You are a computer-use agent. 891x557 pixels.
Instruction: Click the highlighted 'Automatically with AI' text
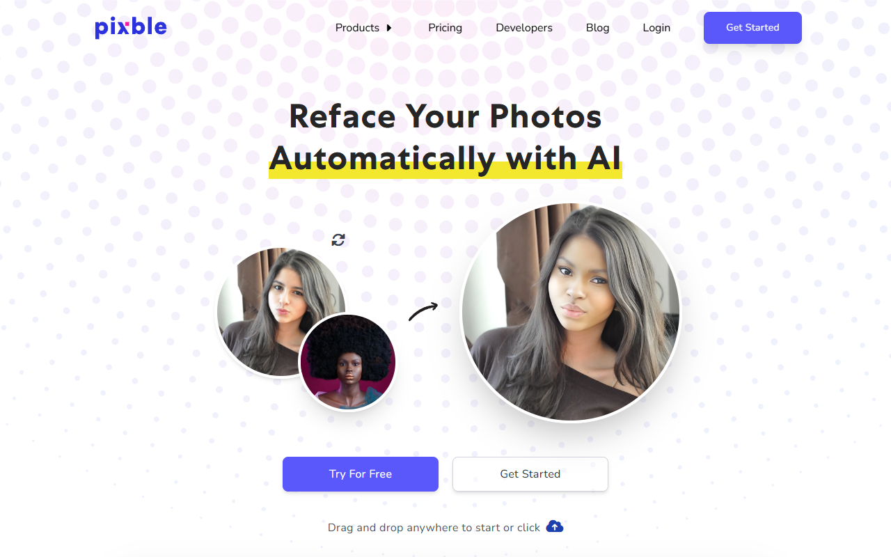pos(445,159)
